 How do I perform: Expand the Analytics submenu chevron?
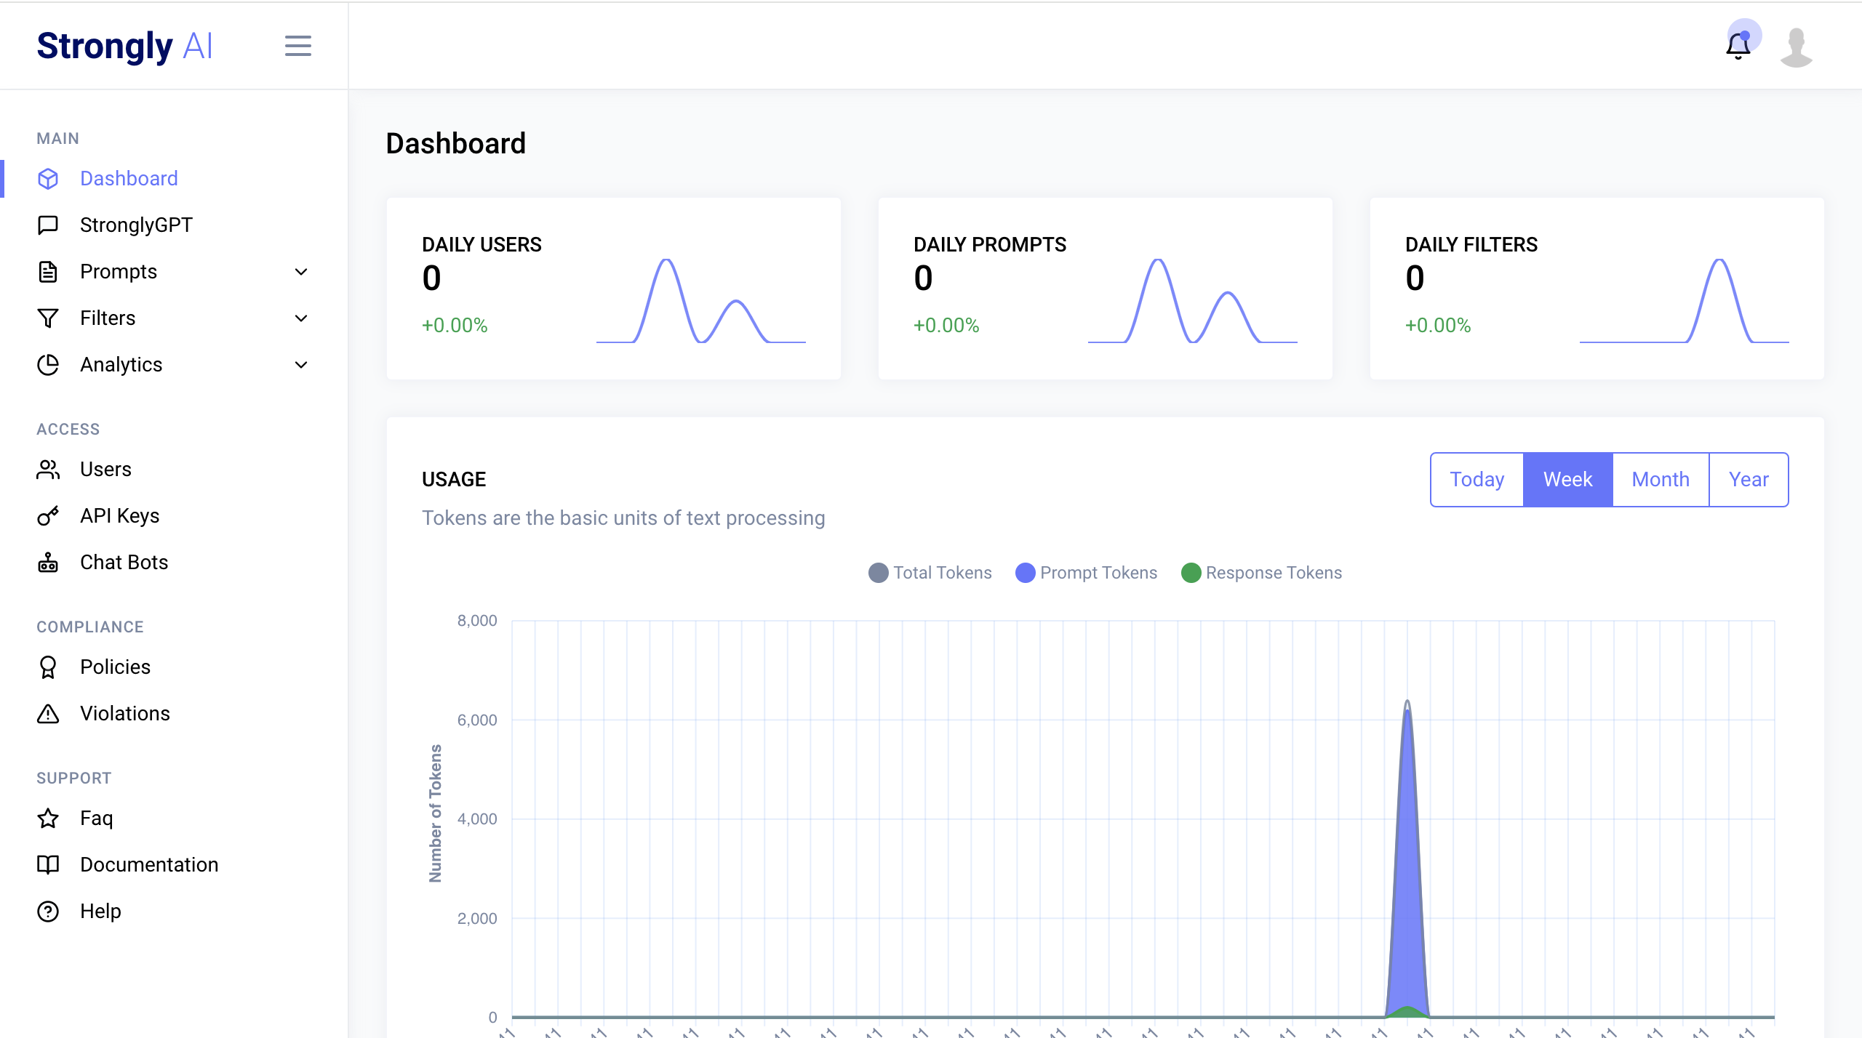(x=301, y=365)
